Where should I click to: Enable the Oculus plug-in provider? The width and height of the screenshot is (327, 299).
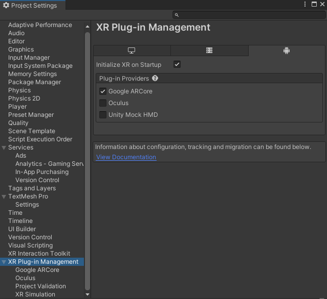click(x=103, y=103)
